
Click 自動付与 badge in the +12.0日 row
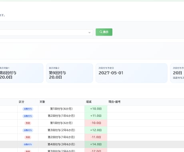28,130
